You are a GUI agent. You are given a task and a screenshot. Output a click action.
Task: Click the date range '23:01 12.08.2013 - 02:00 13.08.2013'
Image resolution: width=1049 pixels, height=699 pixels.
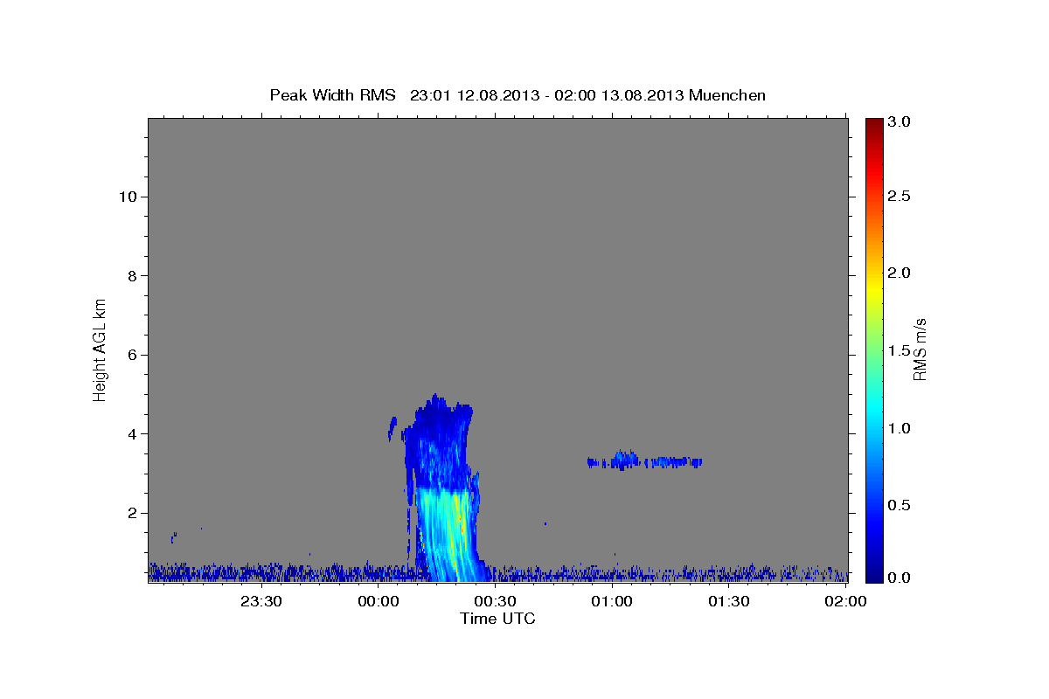click(x=547, y=95)
